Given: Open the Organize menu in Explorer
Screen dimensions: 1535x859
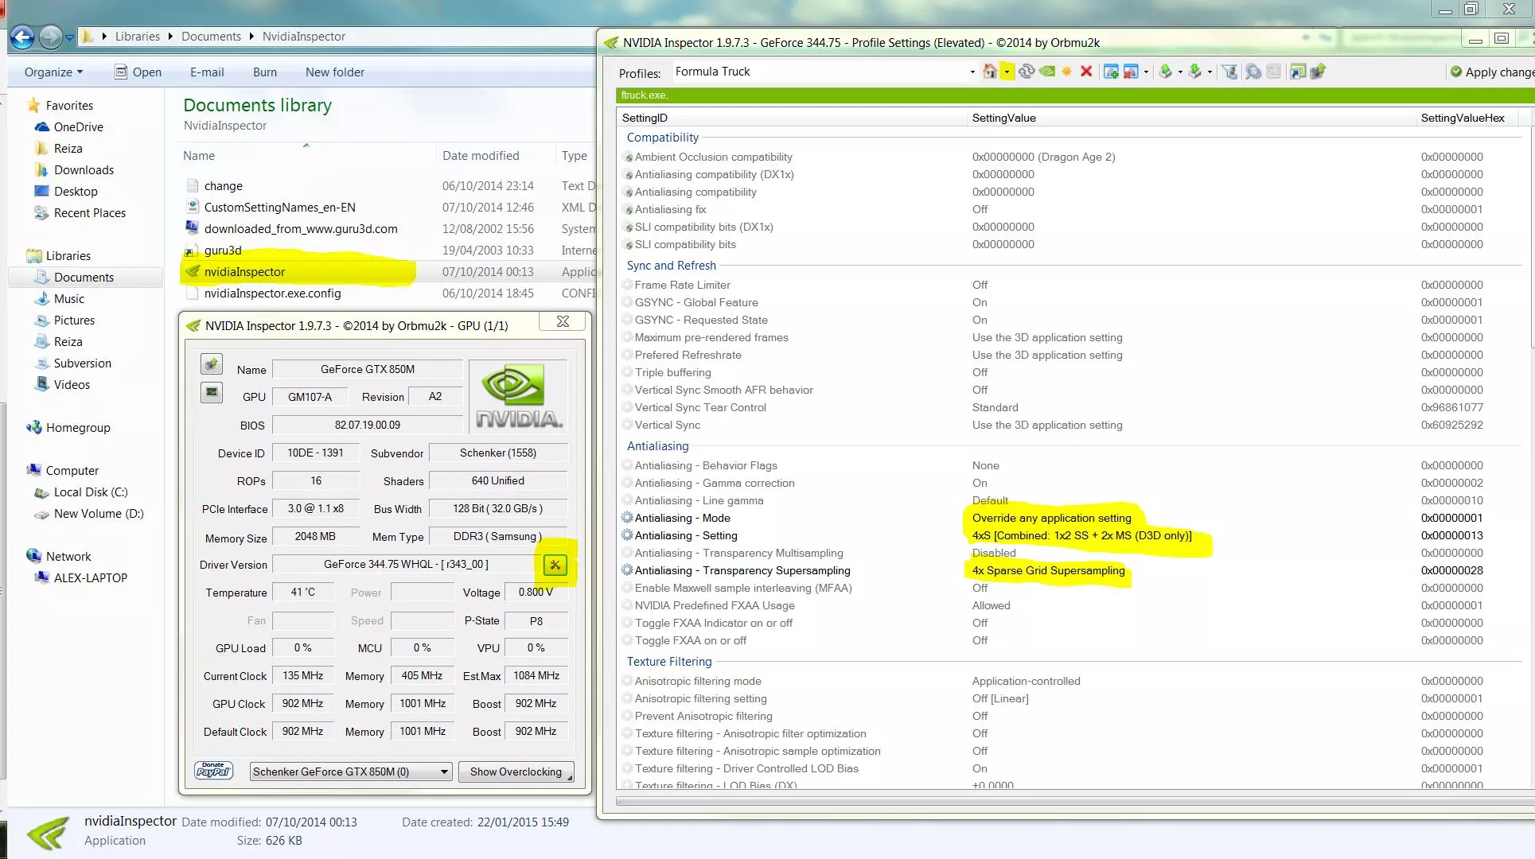Looking at the screenshot, I should (x=53, y=72).
